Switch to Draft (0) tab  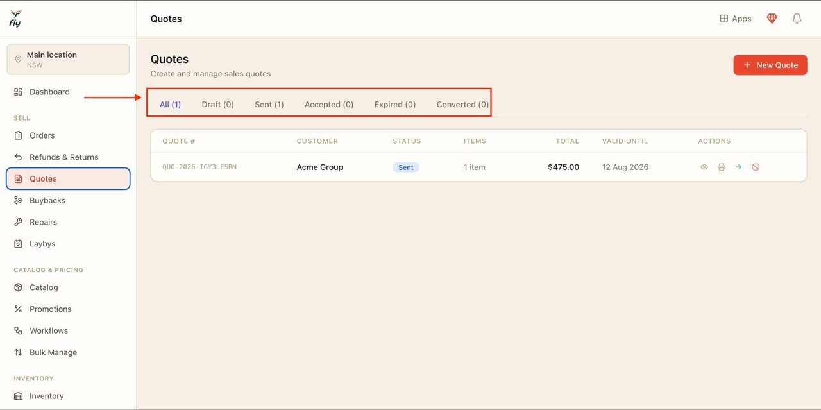217,104
